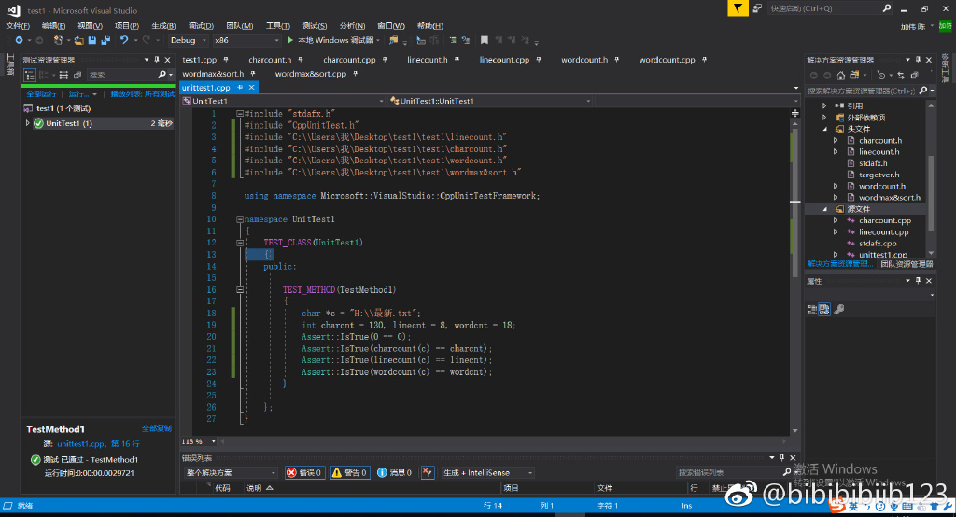Click the wrench icon in Properties panel

pos(838,310)
